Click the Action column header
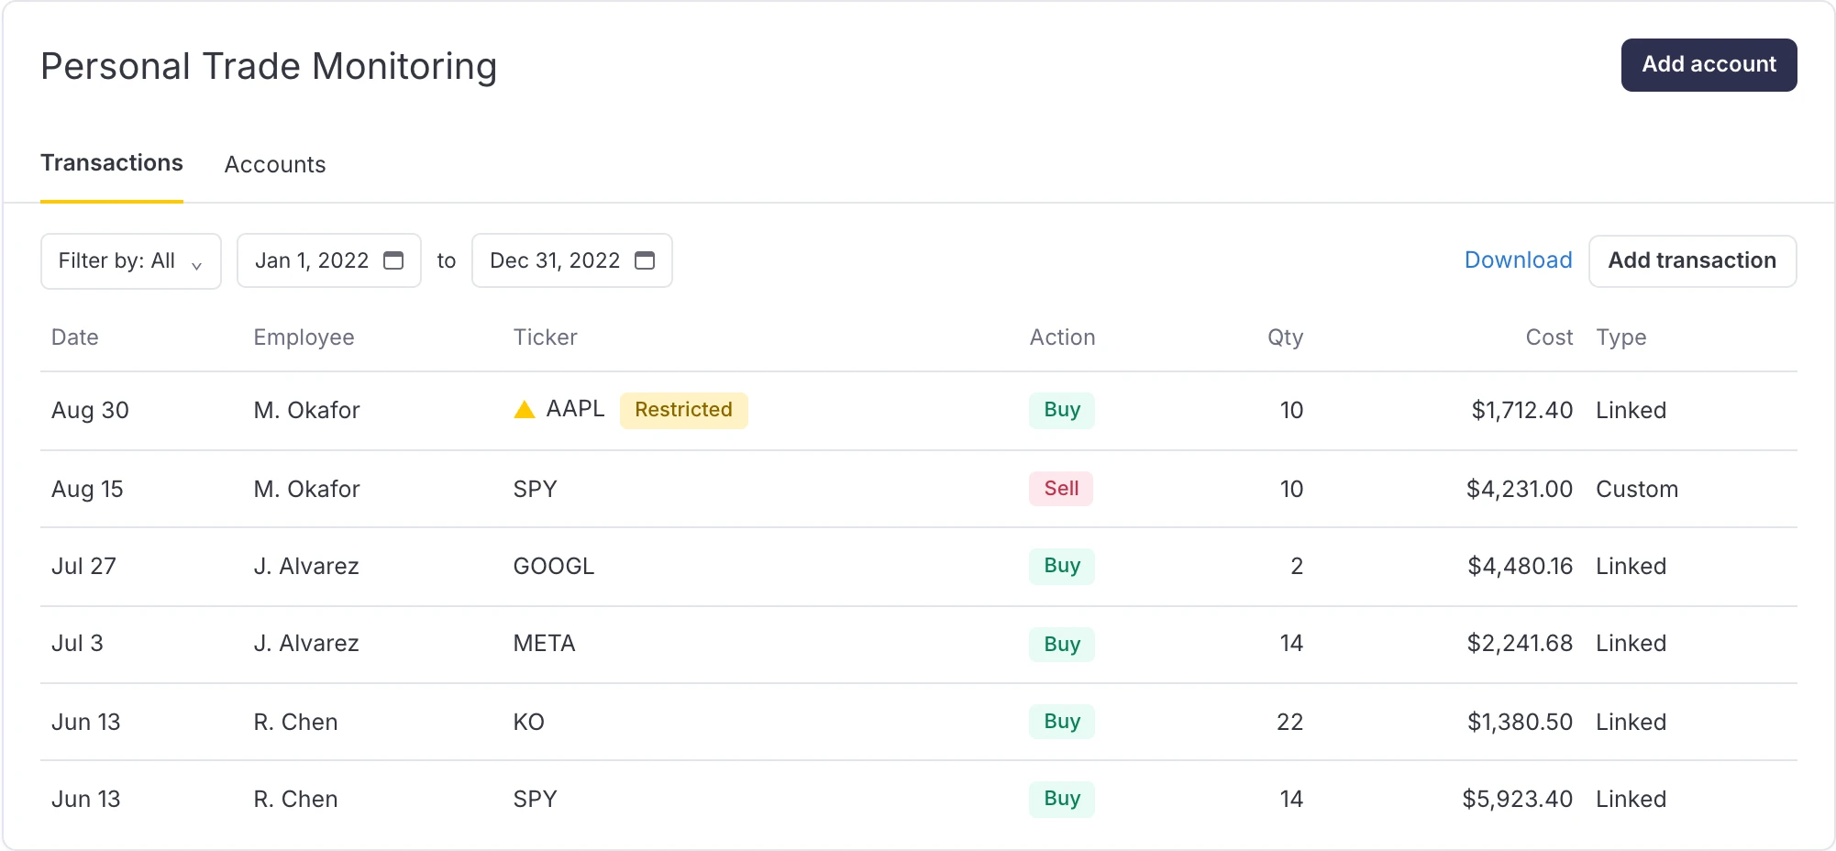1836x851 pixels. 1062,337
